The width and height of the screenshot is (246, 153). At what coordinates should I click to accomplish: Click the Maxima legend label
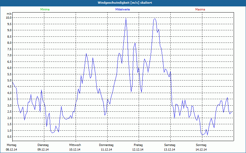200,9
